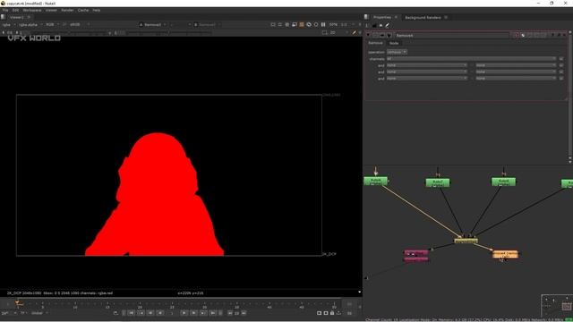Open the rgba.alpha channel dropdown

[x=30, y=24]
